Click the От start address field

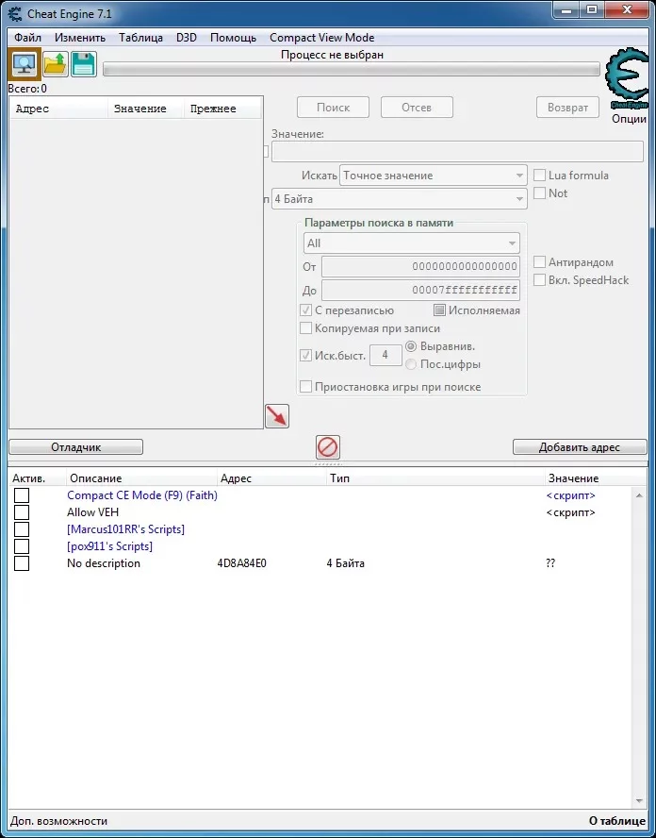click(420, 266)
